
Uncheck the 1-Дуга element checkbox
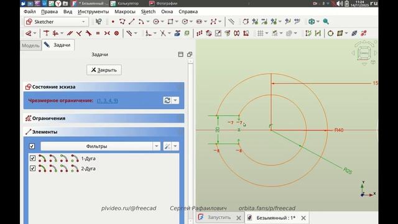(x=32, y=158)
